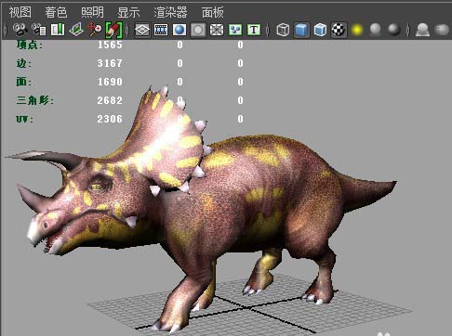Toggle the viewport Grid display icon
452x336 pixels.
pyautogui.click(x=142, y=30)
